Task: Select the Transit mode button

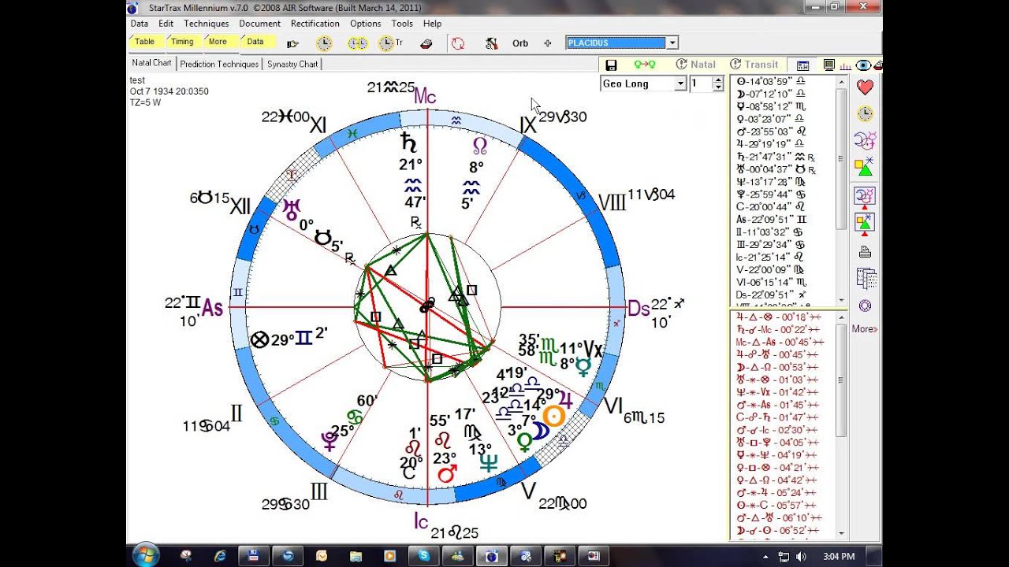Action: click(x=754, y=65)
